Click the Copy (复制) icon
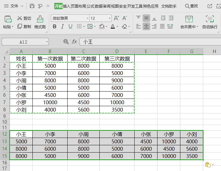 coord(20,26)
